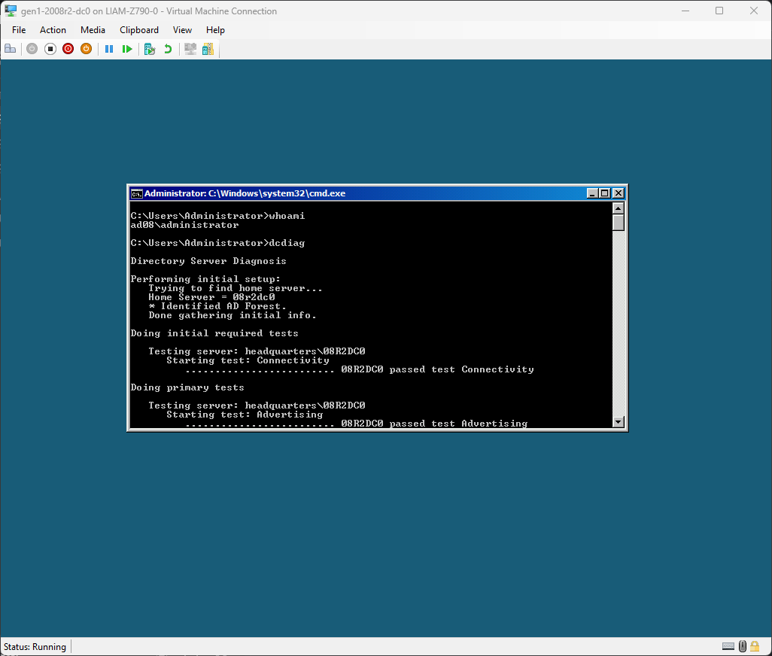Click the 'Performing initial setup:' line

coord(205,279)
